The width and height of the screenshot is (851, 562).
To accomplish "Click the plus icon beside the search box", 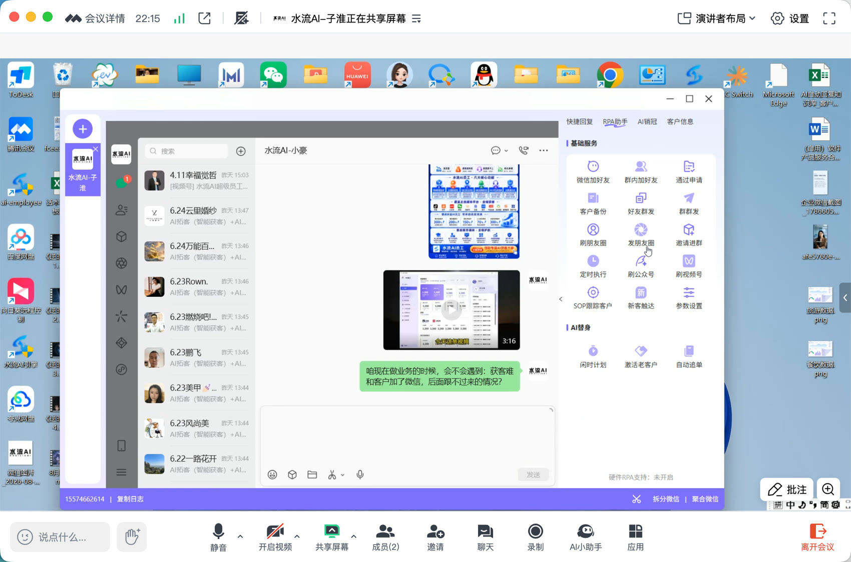I will click(x=241, y=151).
